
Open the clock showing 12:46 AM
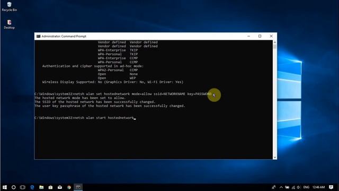click(x=318, y=187)
